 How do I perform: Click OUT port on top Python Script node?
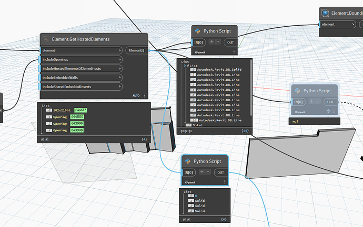click(x=229, y=41)
